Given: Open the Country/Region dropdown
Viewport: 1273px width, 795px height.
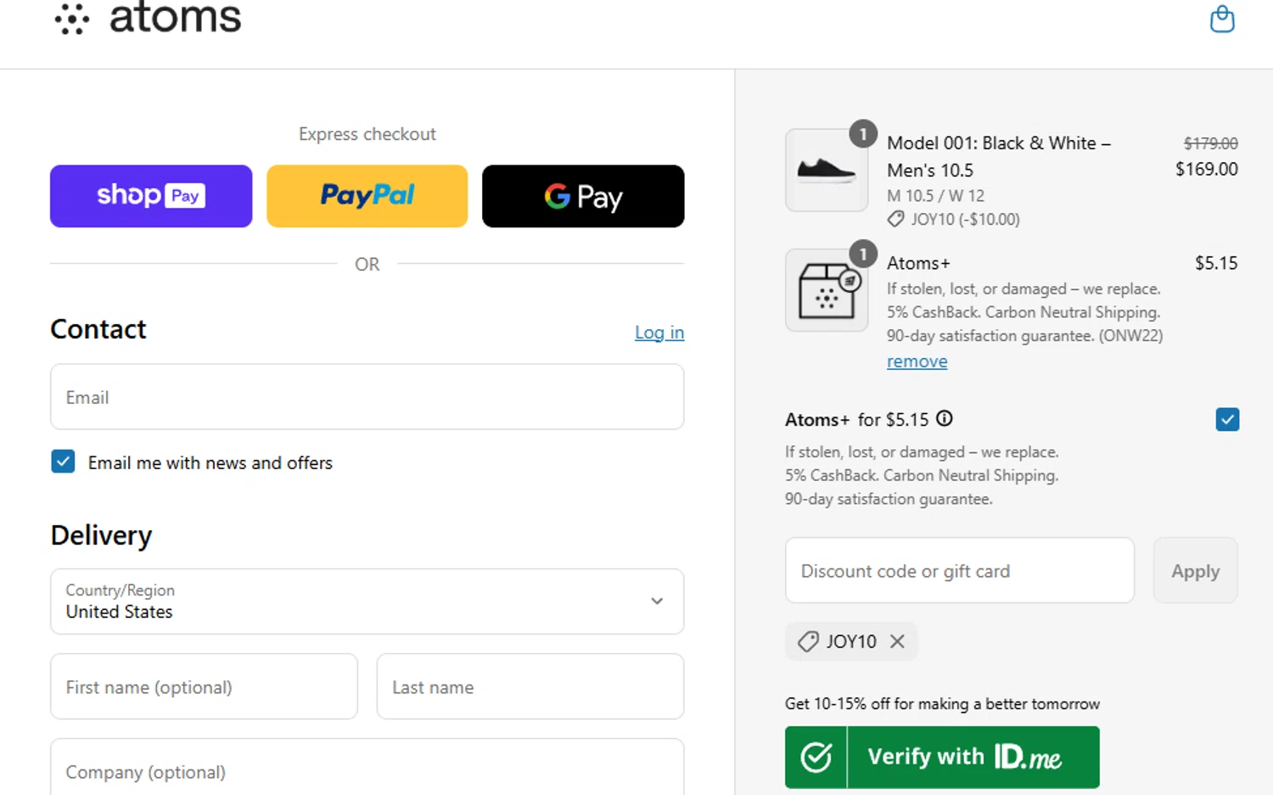Looking at the screenshot, I should click(x=367, y=602).
